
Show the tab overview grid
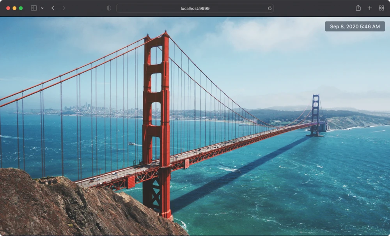[381, 8]
